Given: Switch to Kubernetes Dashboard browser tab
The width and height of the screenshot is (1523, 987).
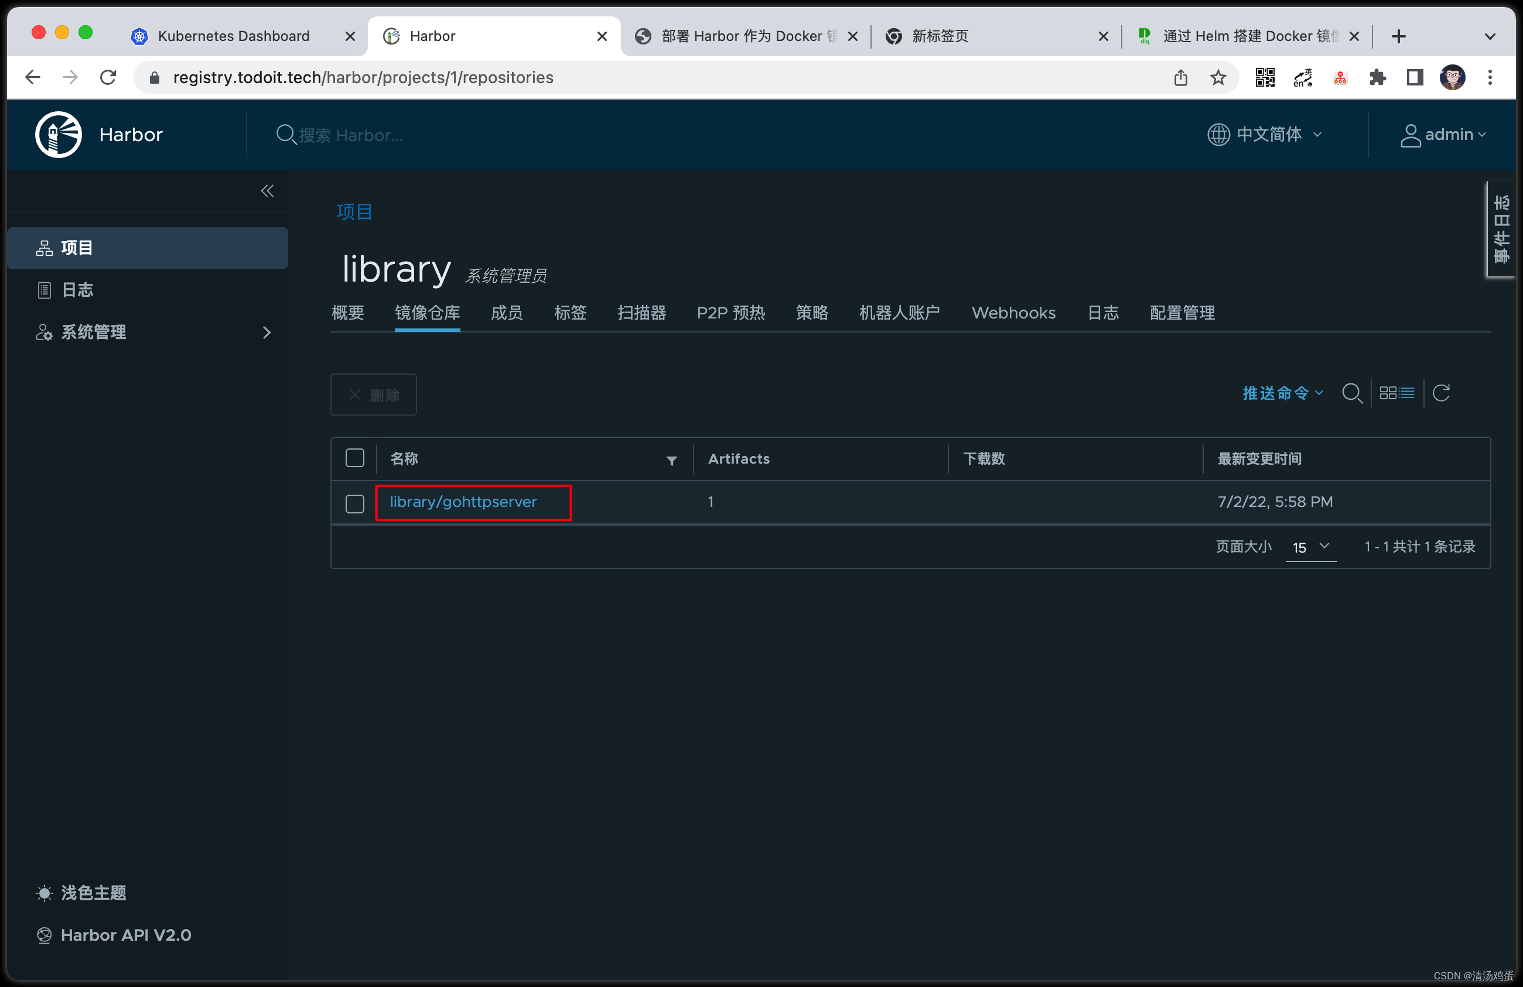Looking at the screenshot, I should click(234, 36).
